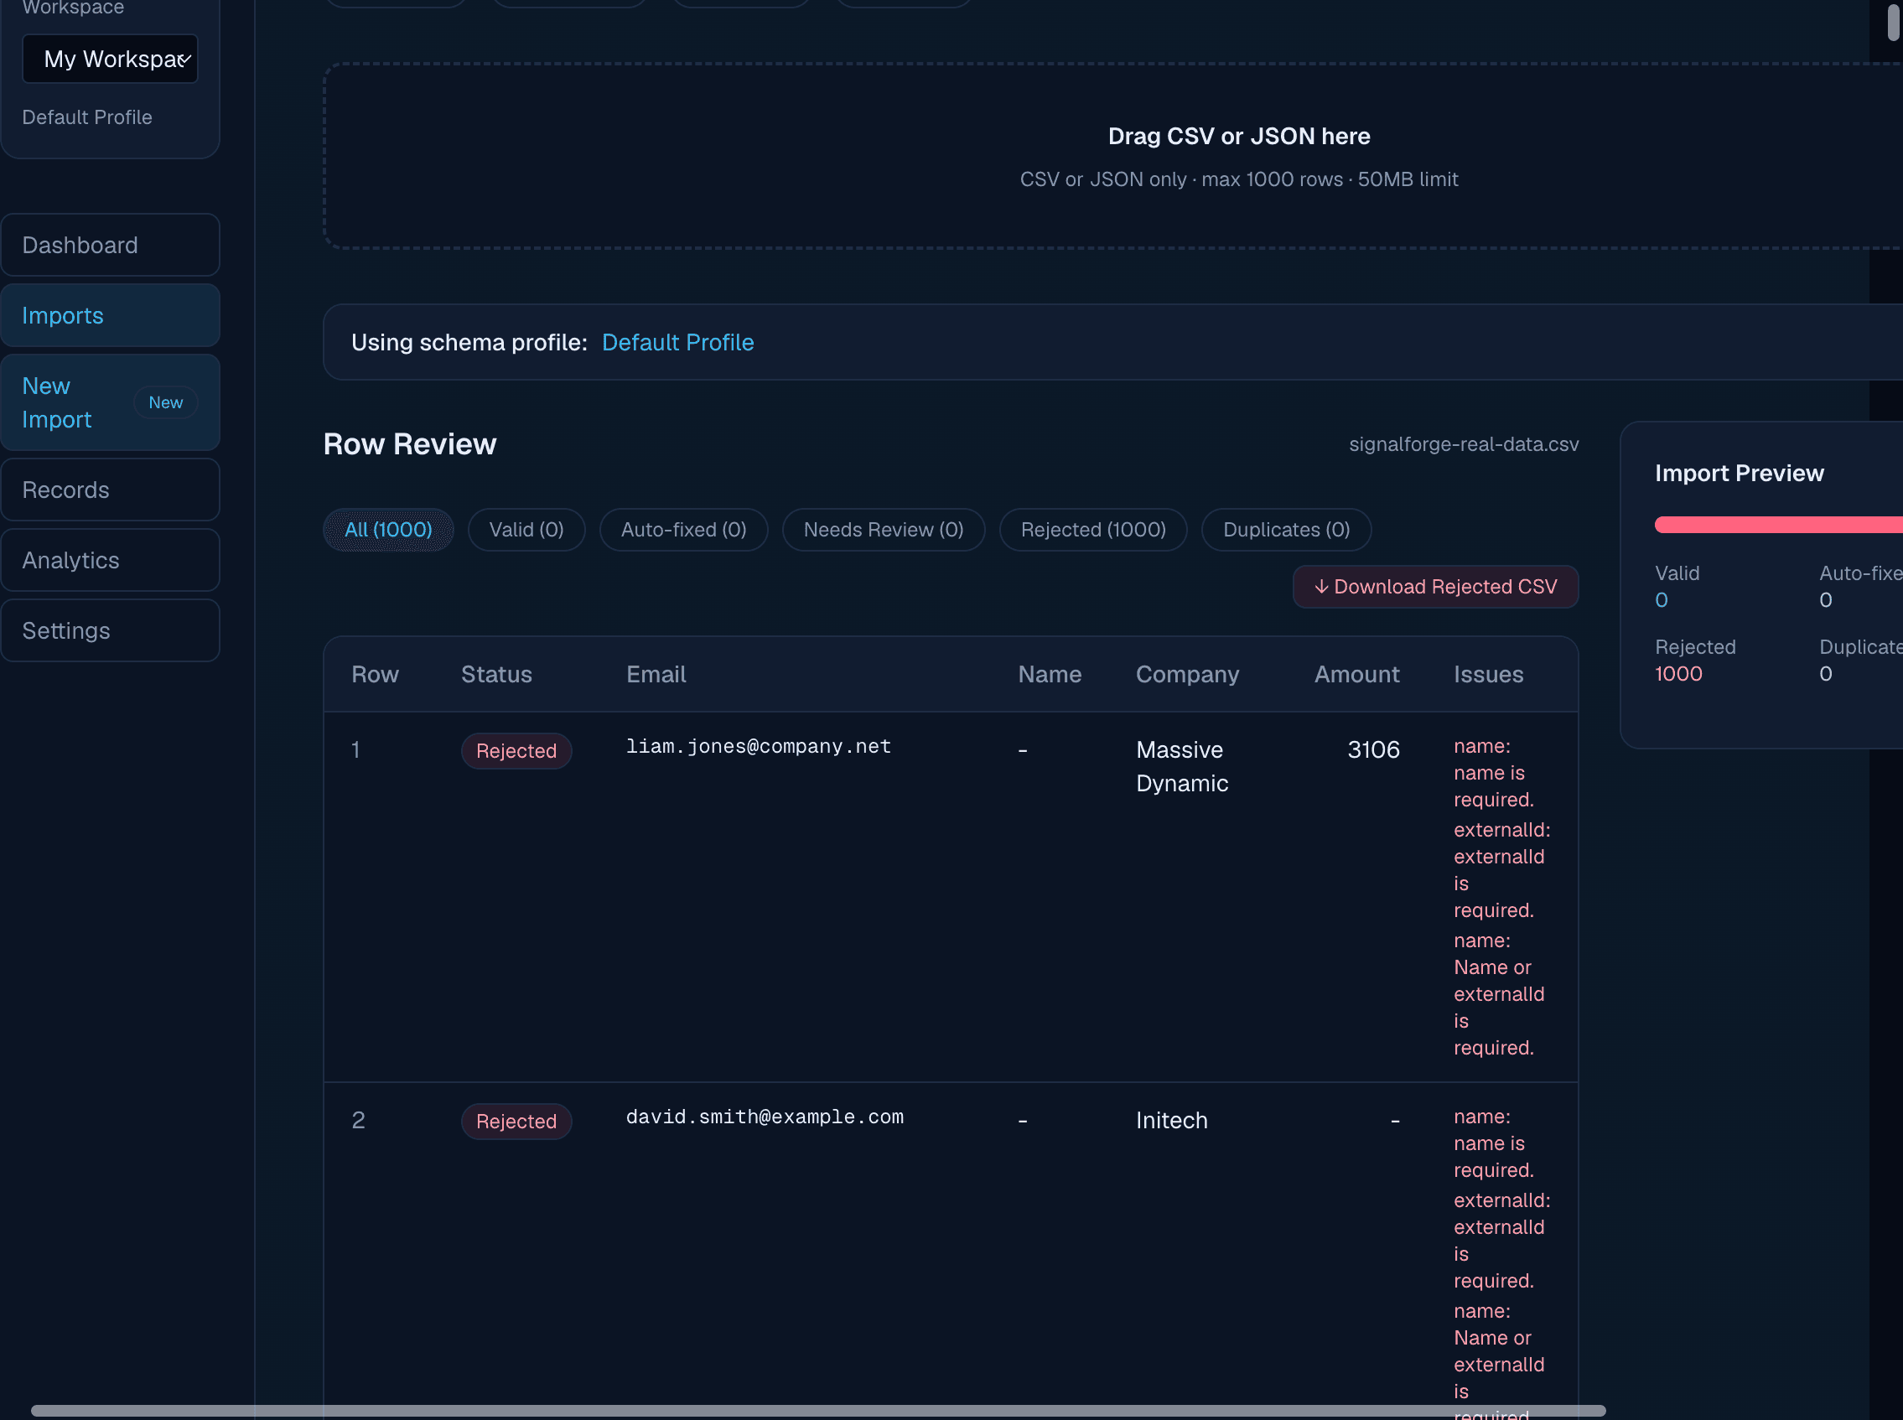Click the Row column header
1903x1420 pixels.
375,675
